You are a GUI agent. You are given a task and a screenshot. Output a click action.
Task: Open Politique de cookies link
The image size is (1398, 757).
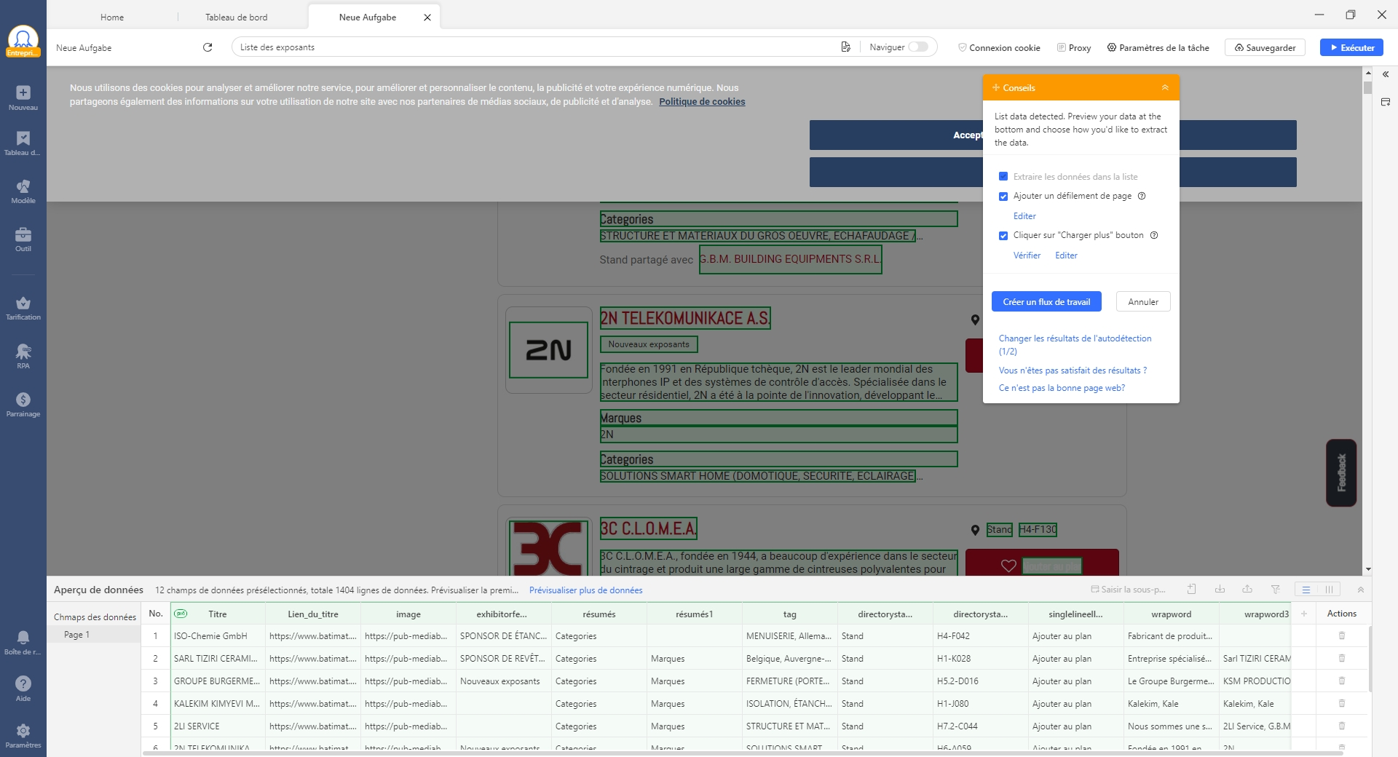click(702, 102)
